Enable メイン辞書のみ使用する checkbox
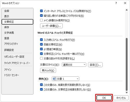The image size is (130, 102). (x=41, y=20)
